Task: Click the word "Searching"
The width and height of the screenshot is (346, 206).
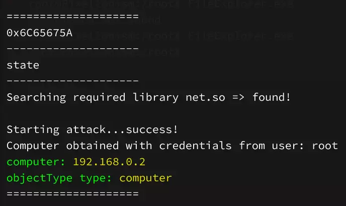Action: pos(34,97)
